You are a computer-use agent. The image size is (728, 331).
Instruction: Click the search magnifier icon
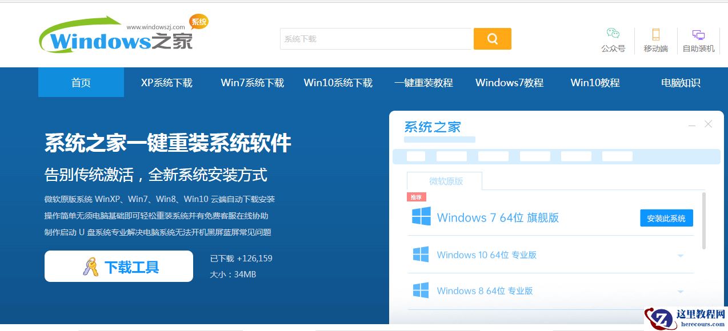[x=492, y=38]
